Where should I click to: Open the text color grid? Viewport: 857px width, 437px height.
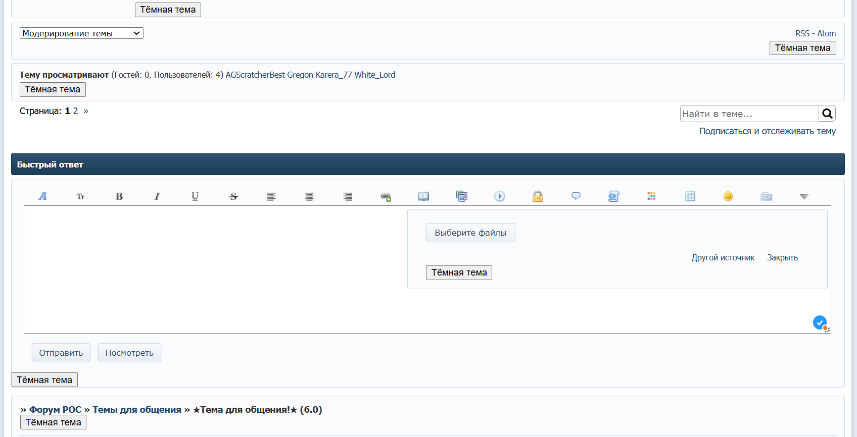pos(652,196)
